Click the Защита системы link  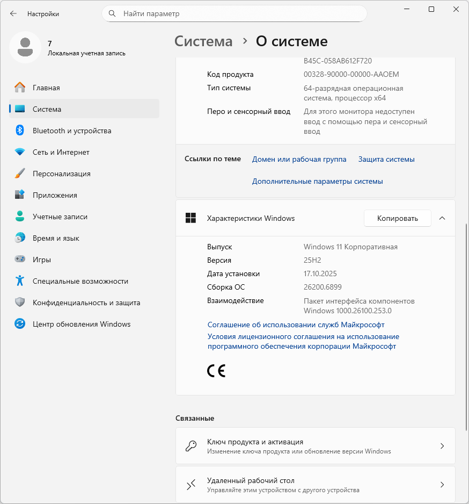point(386,159)
